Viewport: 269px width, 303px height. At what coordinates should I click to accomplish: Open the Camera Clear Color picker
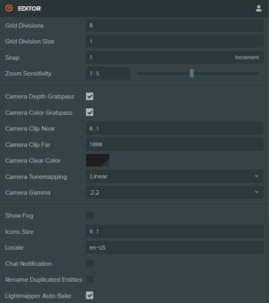click(98, 161)
